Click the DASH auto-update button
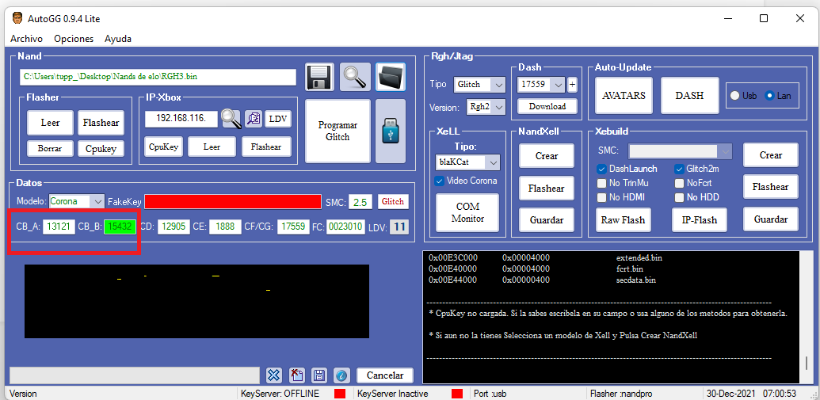Screen dimensions: 820x400 coord(689,96)
